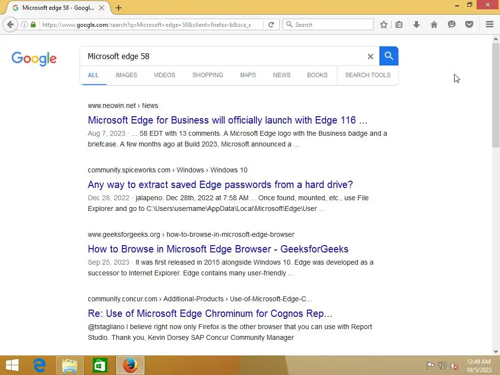The width and height of the screenshot is (500, 375).
Task: Open How to Browse GeeksforGeeks result
Action: pos(218,249)
